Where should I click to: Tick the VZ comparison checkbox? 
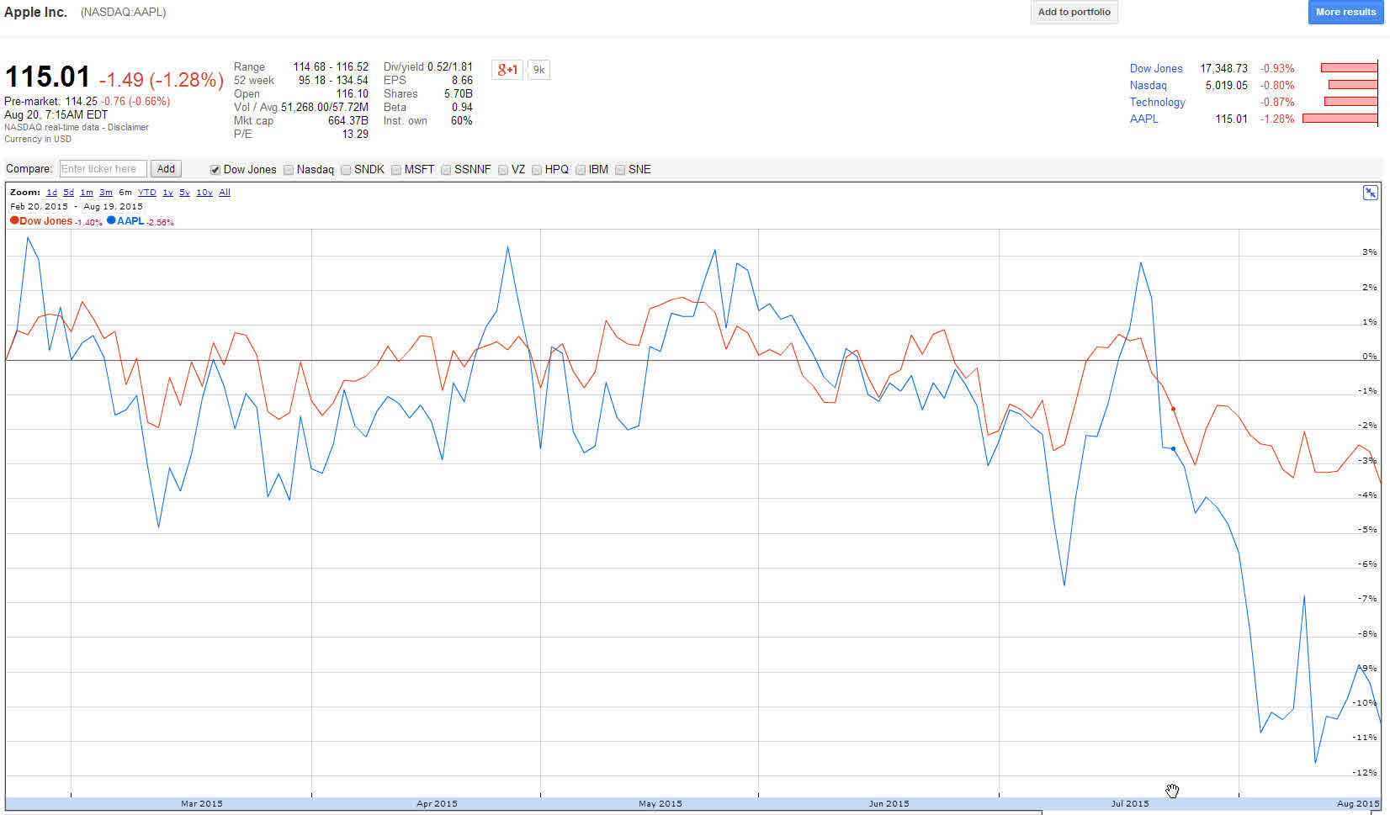coord(503,170)
